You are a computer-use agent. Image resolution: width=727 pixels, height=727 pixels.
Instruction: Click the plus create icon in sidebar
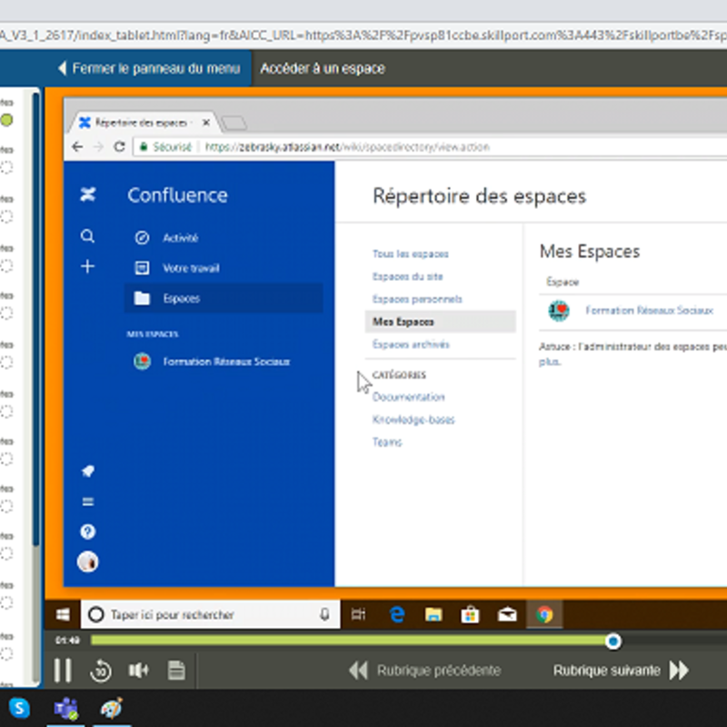[x=87, y=266]
